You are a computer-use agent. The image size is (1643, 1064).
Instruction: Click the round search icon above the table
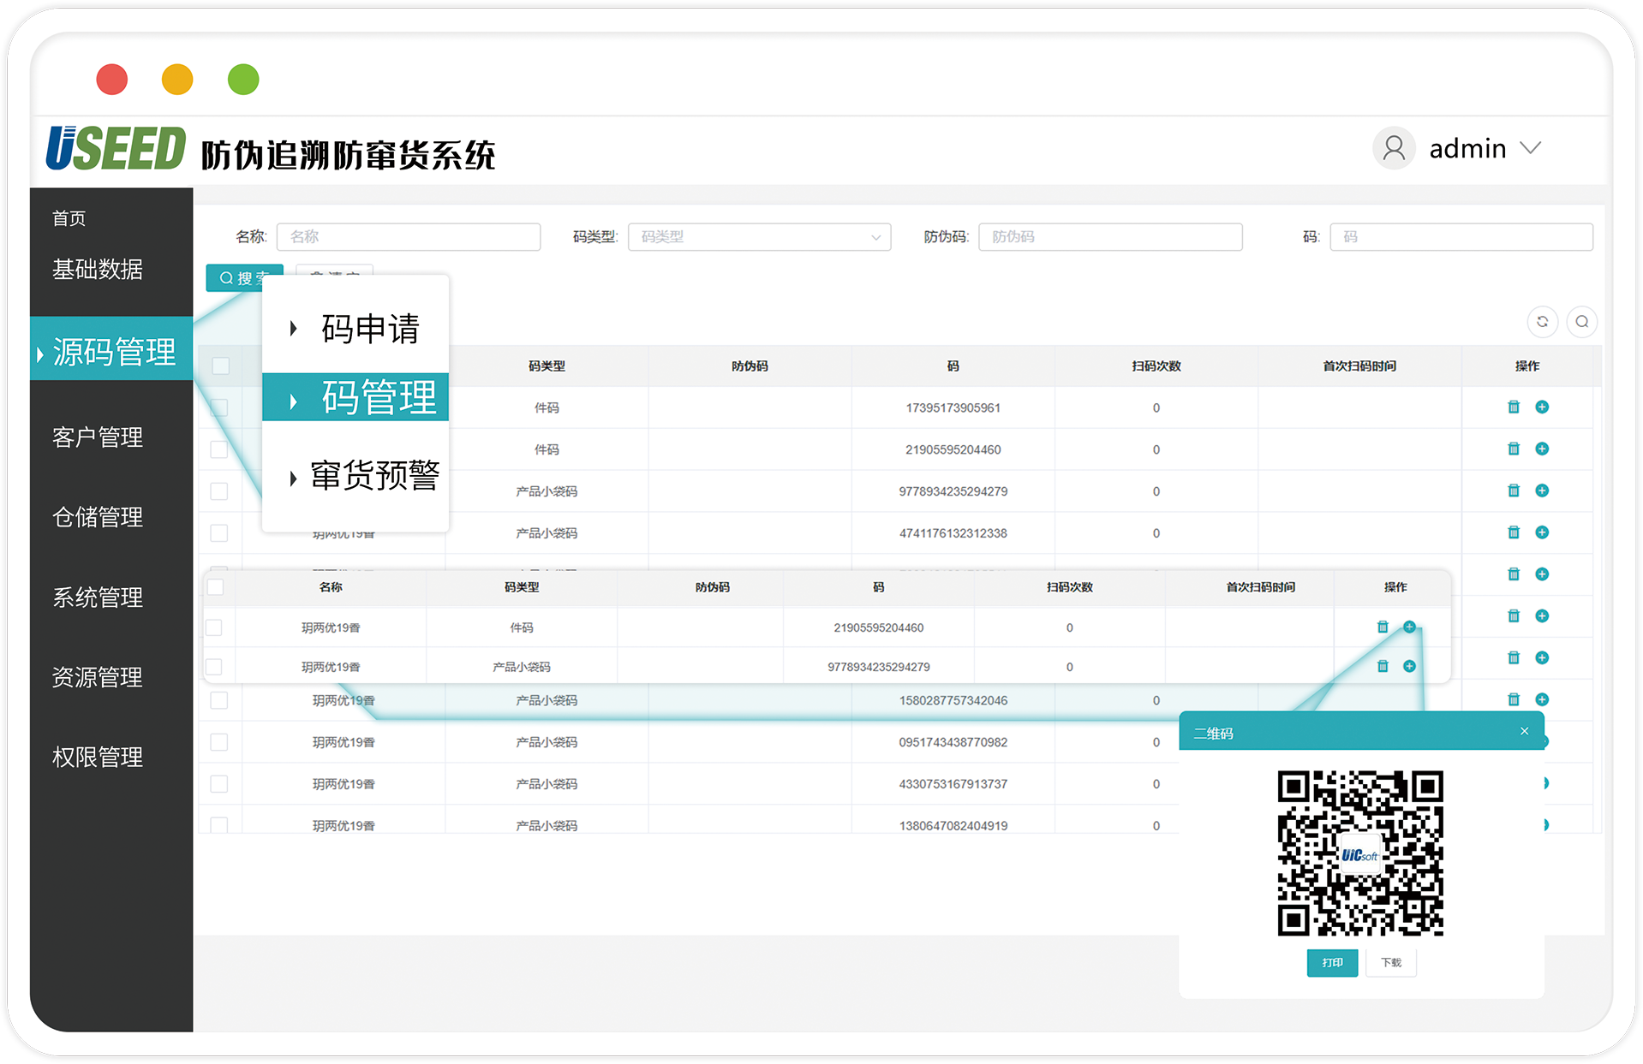(x=1581, y=322)
